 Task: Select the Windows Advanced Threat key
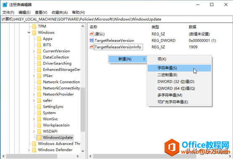point(59,144)
